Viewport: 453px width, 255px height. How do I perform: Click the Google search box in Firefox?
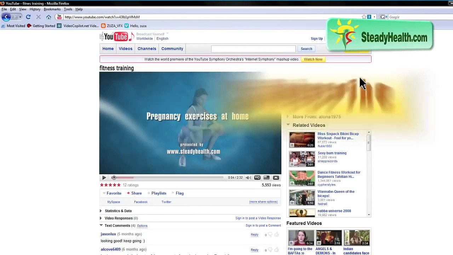pos(418,17)
